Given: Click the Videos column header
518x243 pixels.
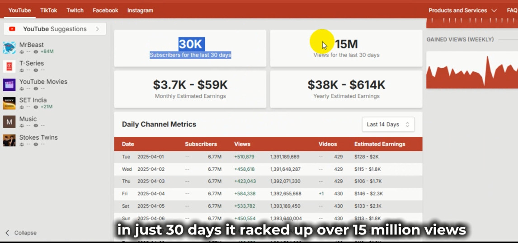Looking at the screenshot, I should point(328,144).
